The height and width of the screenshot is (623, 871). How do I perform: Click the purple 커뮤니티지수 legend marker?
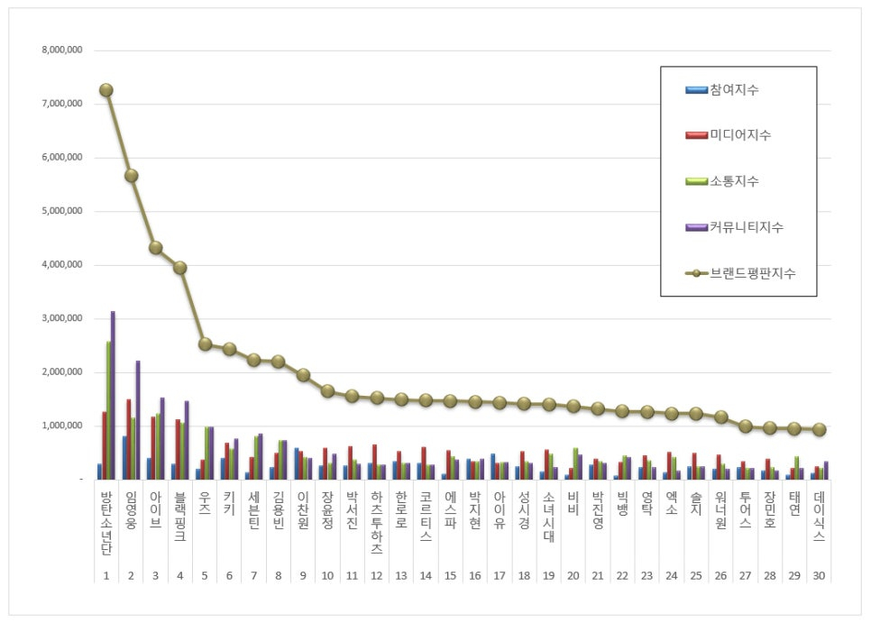(x=696, y=227)
